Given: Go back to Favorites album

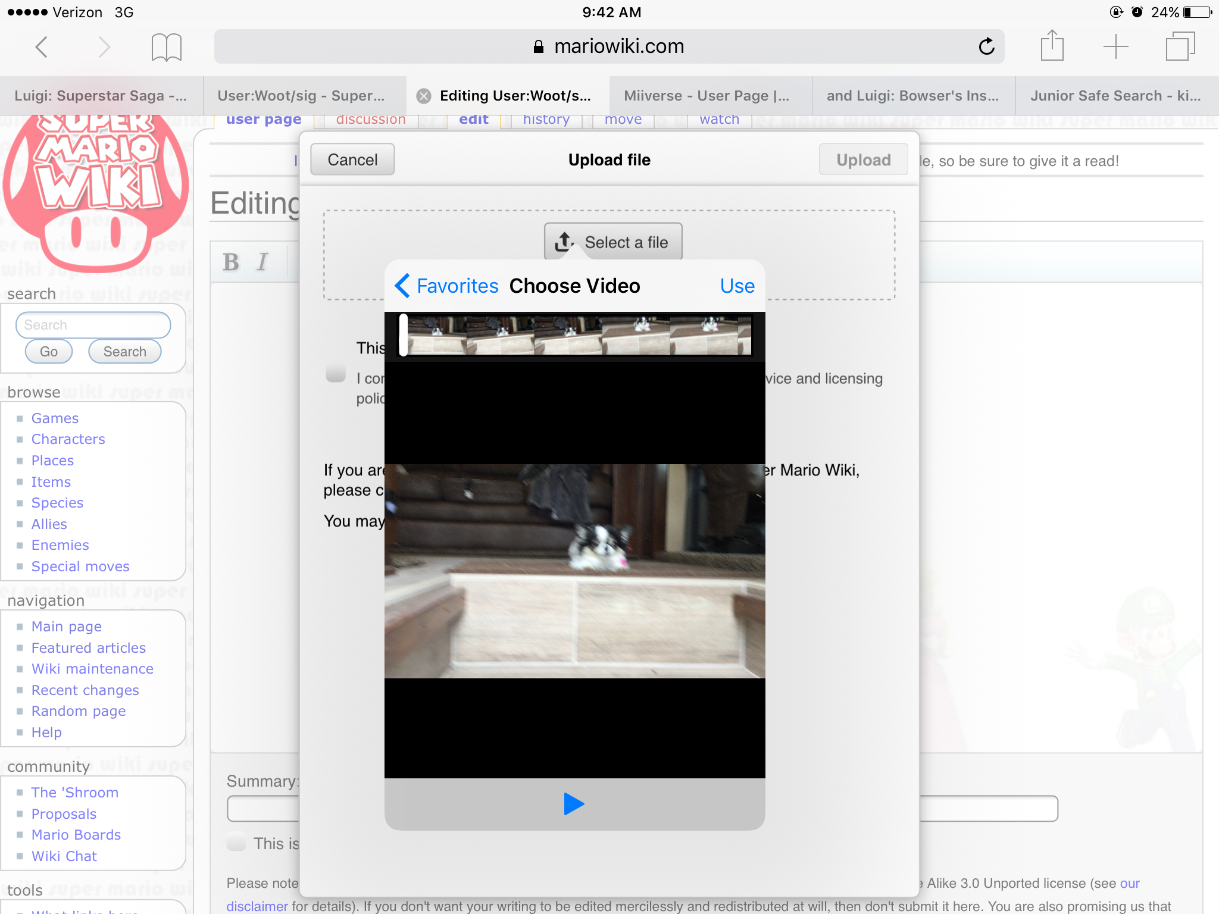Looking at the screenshot, I should (x=446, y=286).
